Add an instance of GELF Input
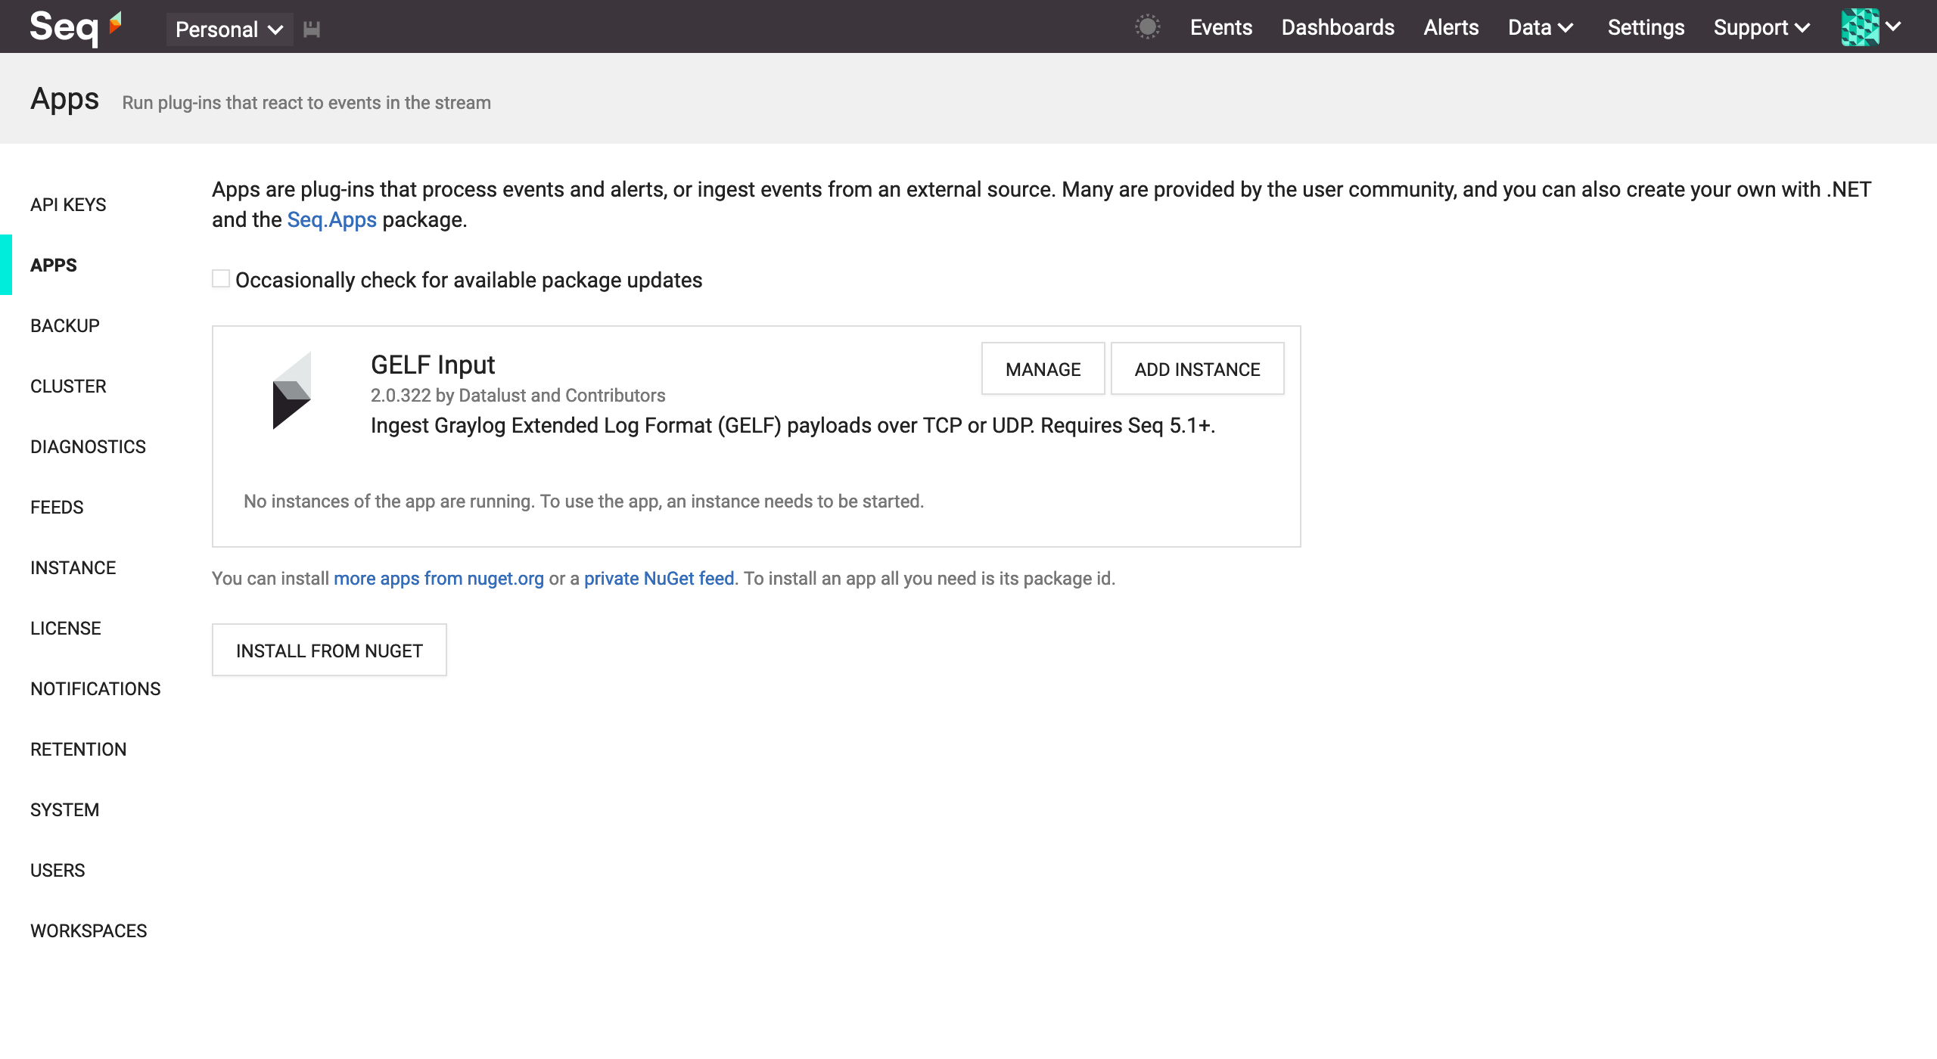This screenshot has height=1059, width=1937. coord(1196,369)
